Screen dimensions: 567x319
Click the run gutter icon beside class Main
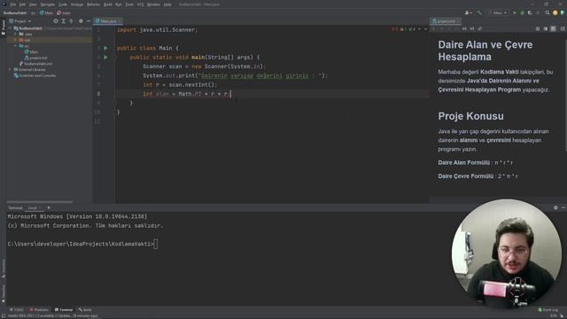click(106, 48)
